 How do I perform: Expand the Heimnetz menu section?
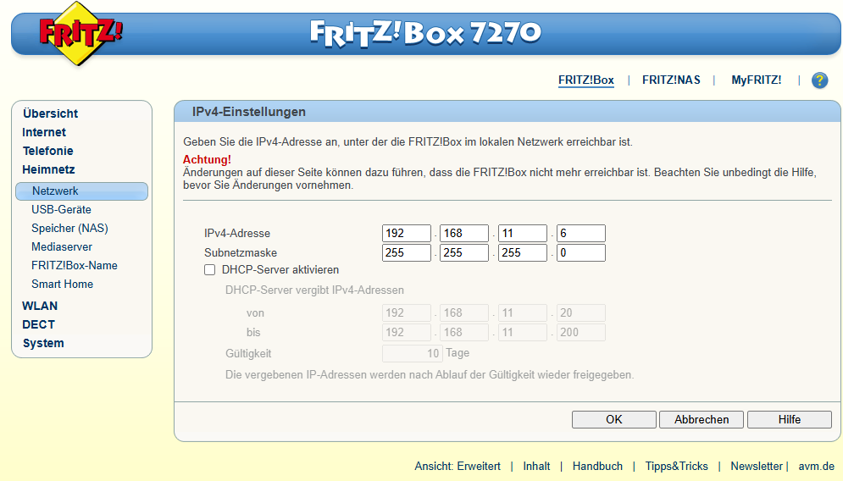(48, 169)
